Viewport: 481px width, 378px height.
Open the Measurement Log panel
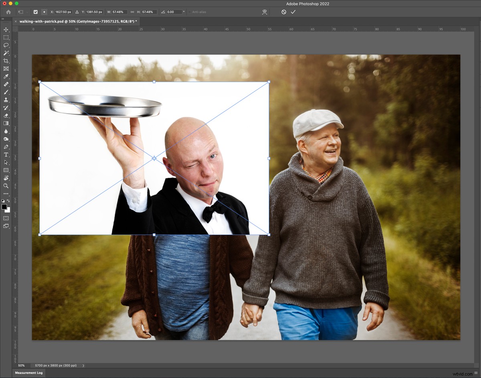(28, 373)
